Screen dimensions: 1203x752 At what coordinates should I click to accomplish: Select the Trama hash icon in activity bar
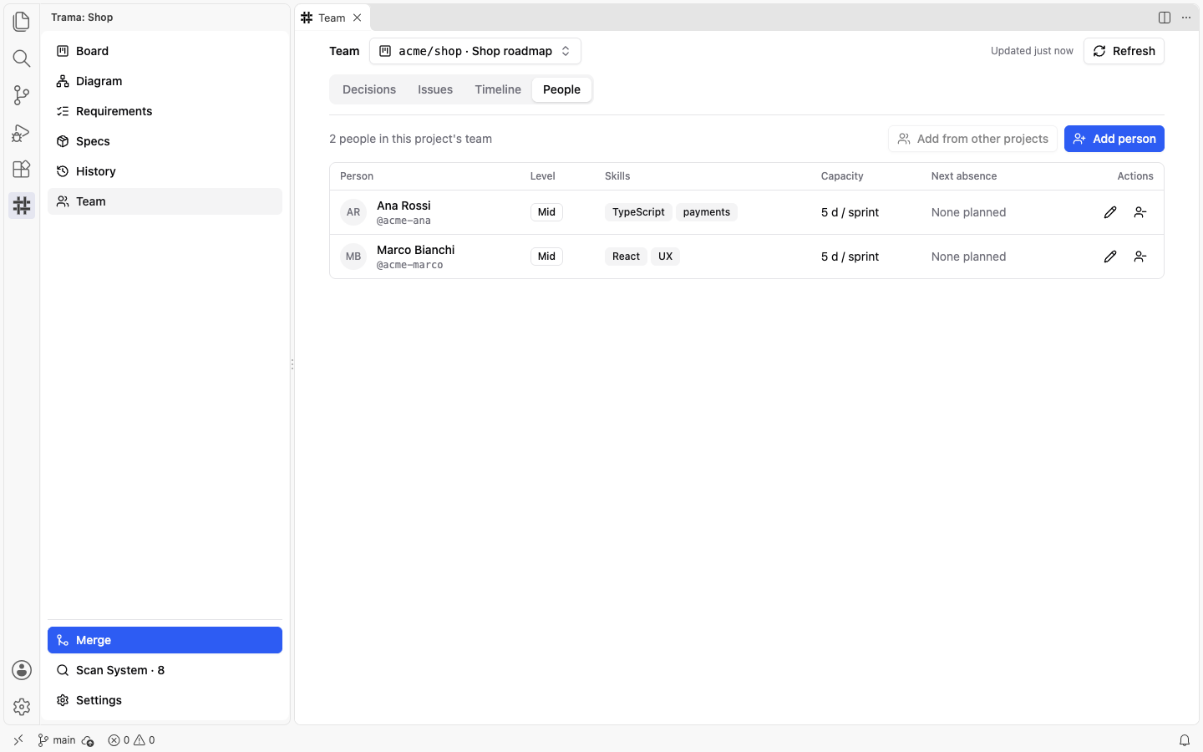coord(22,206)
